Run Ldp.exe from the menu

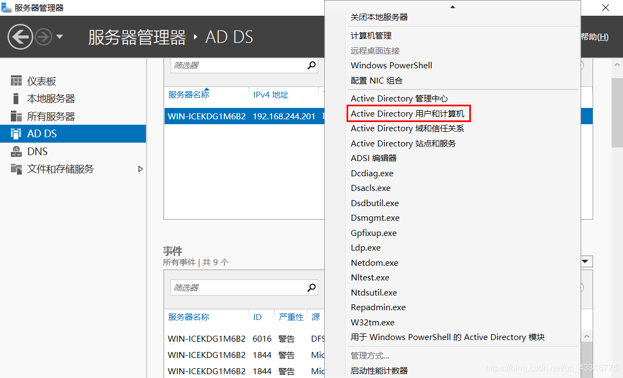pyautogui.click(x=366, y=247)
